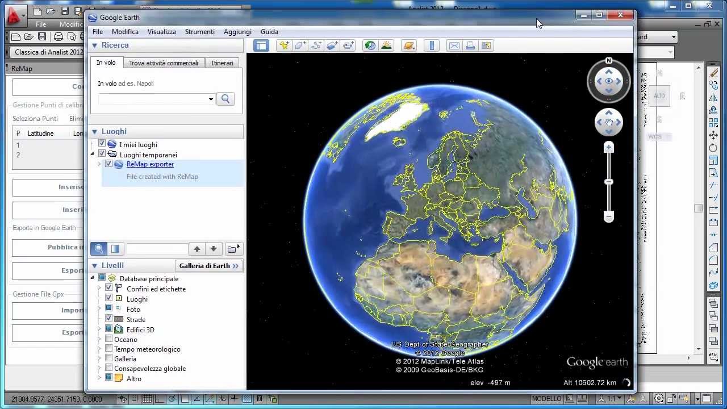Move selected place down with arrow

tap(214, 249)
